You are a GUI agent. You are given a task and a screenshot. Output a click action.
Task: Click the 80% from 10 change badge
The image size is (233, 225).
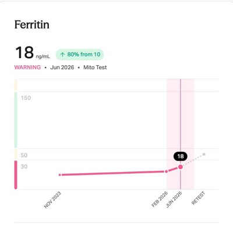(80, 55)
